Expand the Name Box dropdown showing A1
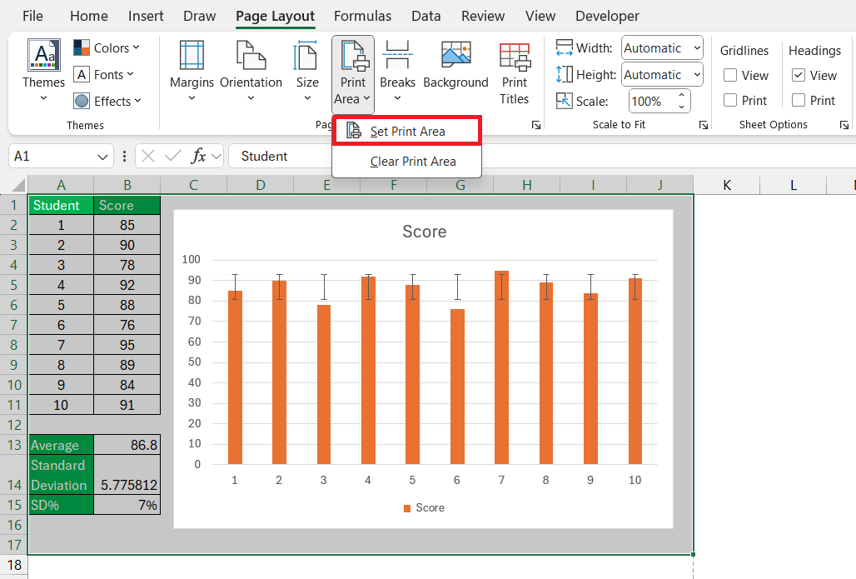The height and width of the screenshot is (579, 856). point(102,157)
